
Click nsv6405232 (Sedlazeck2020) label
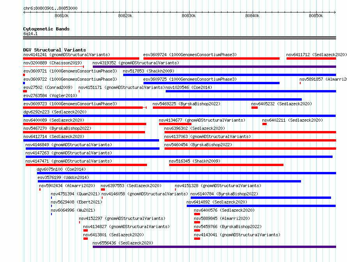click(281, 104)
